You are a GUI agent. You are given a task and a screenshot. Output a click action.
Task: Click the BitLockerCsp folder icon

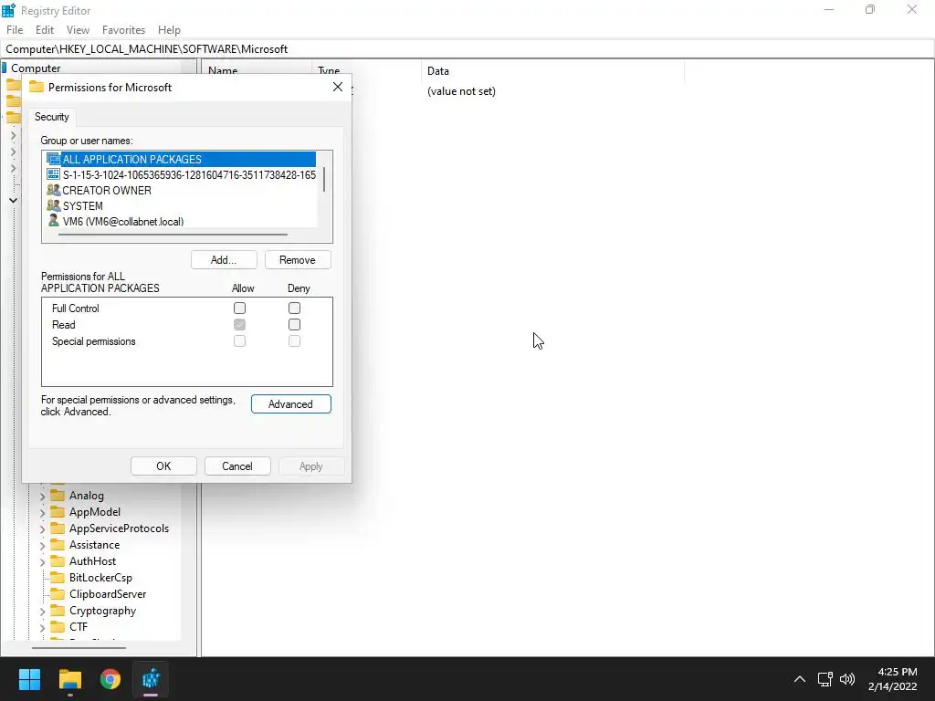tap(58, 578)
